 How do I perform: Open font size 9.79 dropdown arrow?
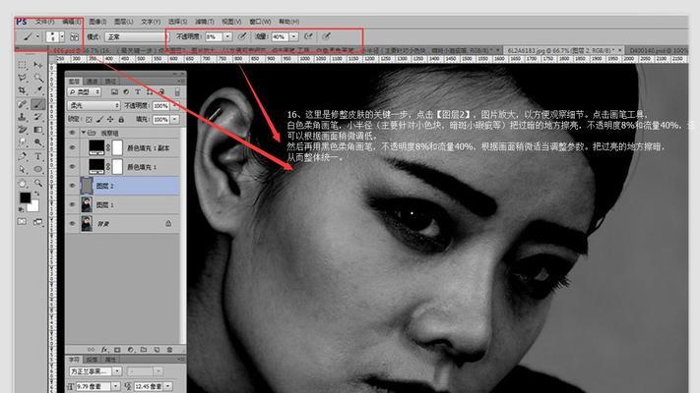pos(115,386)
